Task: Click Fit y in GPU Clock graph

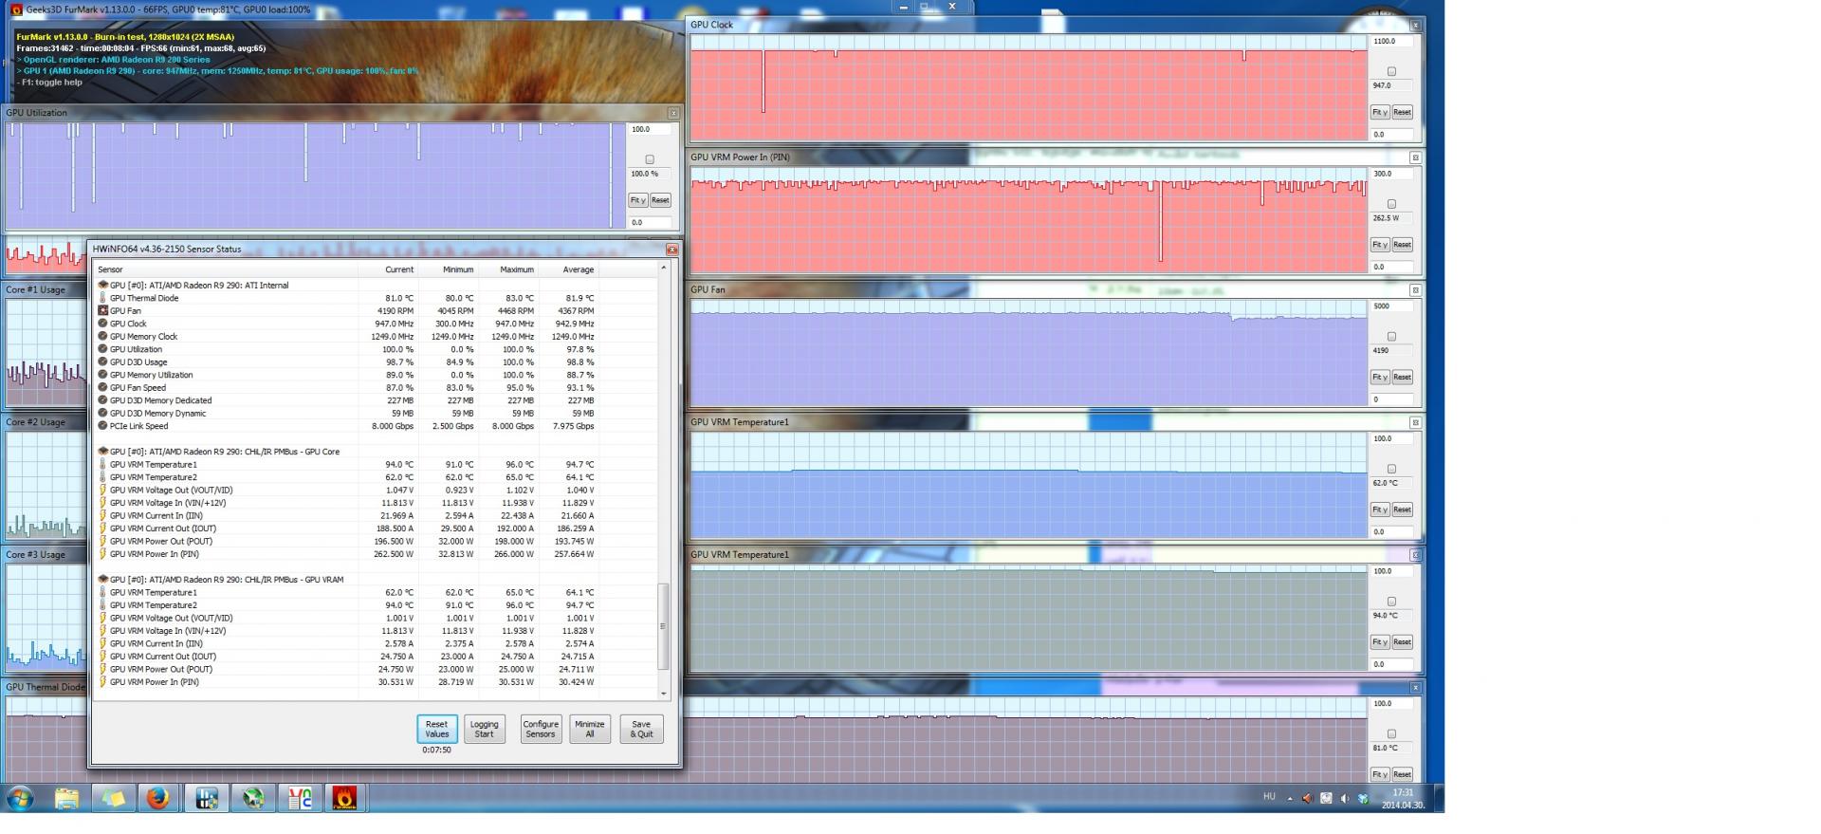Action: (1380, 112)
